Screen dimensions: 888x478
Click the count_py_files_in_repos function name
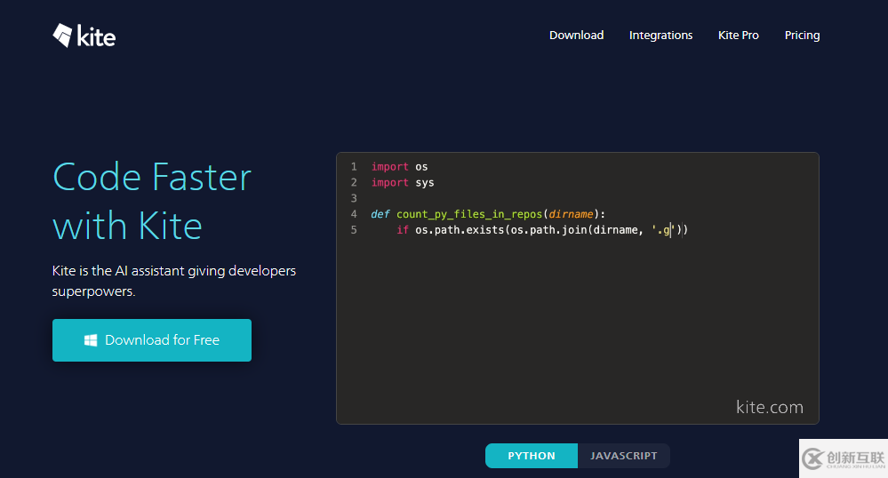pos(469,214)
